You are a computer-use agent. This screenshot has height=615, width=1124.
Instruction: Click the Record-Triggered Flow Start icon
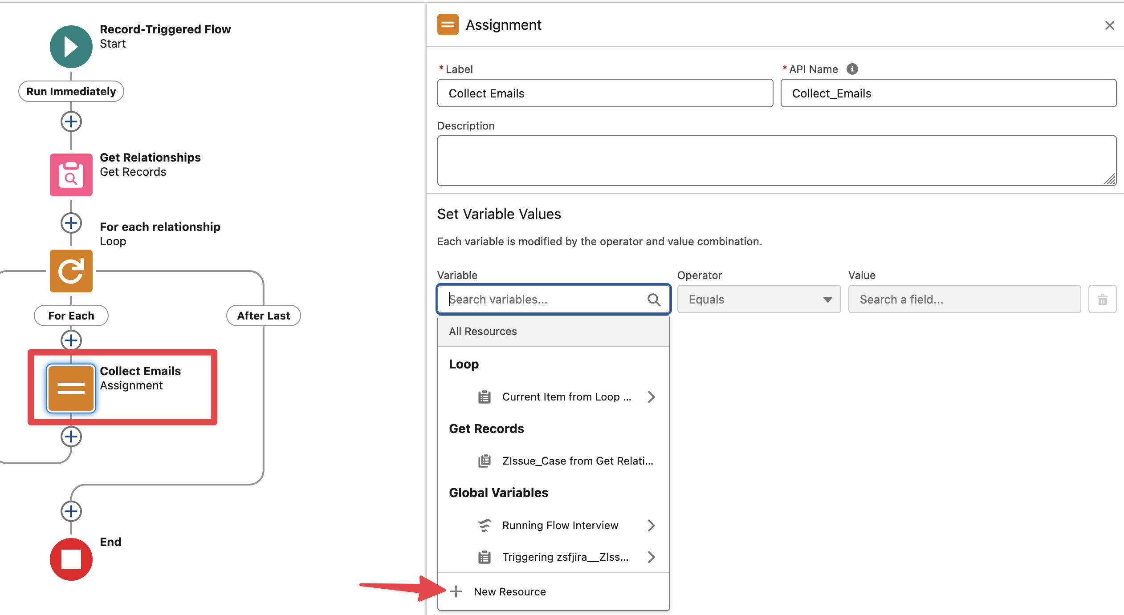tap(71, 47)
